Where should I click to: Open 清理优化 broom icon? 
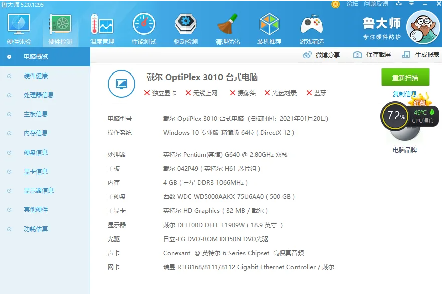pos(227,25)
